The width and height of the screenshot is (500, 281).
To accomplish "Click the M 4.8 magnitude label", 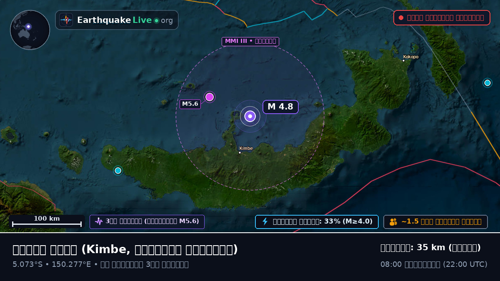I will click(x=280, y=107).
